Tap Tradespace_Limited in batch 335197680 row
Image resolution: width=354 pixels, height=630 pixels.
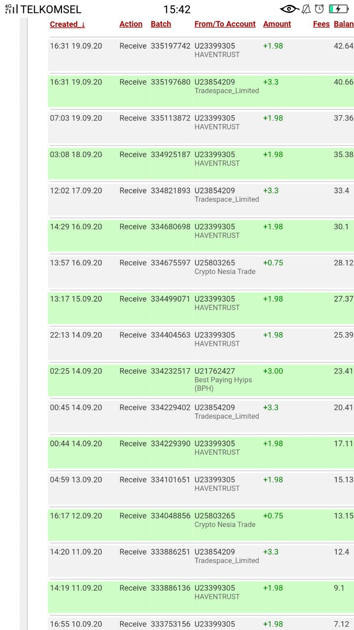click(x=227, y=91)
